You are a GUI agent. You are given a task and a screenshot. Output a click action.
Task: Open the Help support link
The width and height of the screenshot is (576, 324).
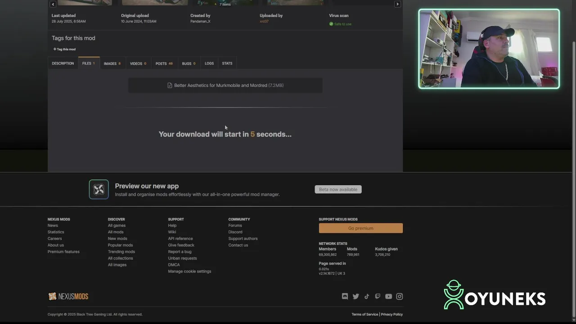172,225
